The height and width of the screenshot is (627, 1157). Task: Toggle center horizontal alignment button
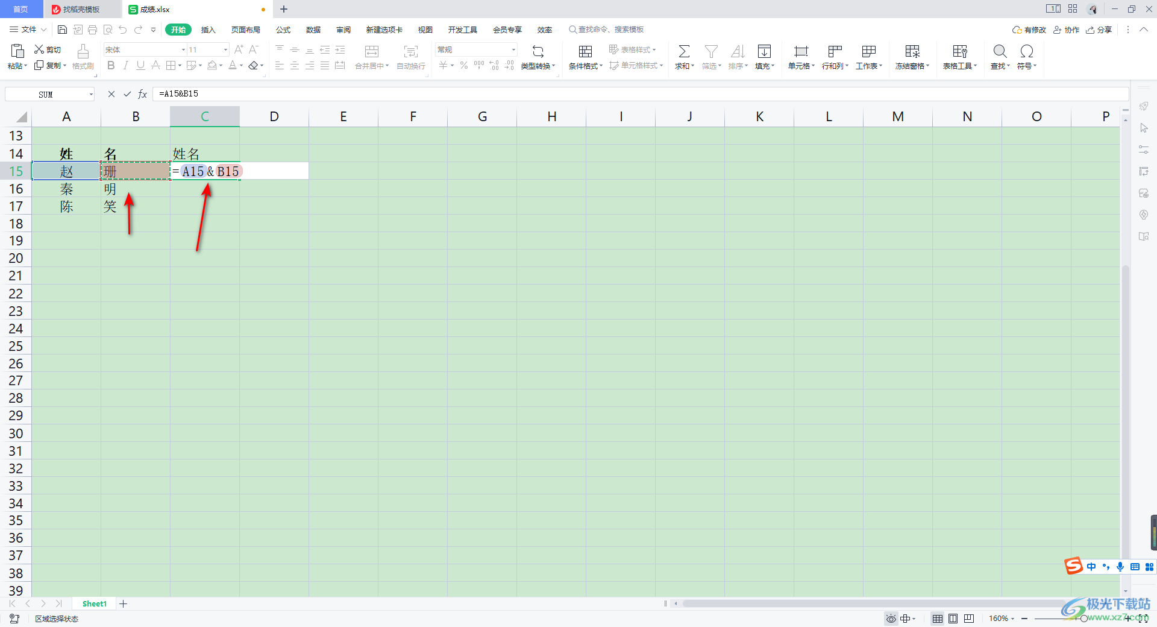coord(295,65)
